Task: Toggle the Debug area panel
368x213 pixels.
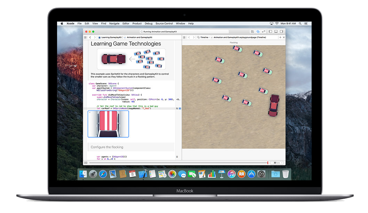Action: pyautogui.click(x=276, y=31)
